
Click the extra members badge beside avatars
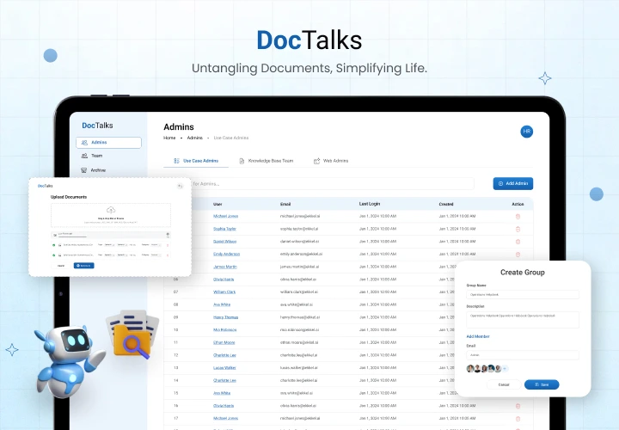tap(505, 368)
